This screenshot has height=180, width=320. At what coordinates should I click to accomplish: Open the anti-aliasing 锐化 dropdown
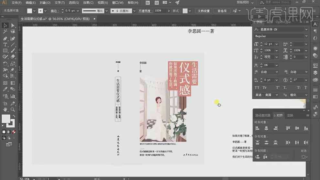click(306, 95)
